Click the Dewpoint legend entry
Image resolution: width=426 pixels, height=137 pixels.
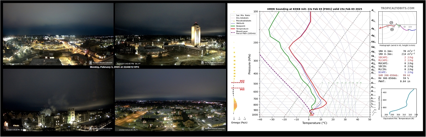tap(241, 26)
